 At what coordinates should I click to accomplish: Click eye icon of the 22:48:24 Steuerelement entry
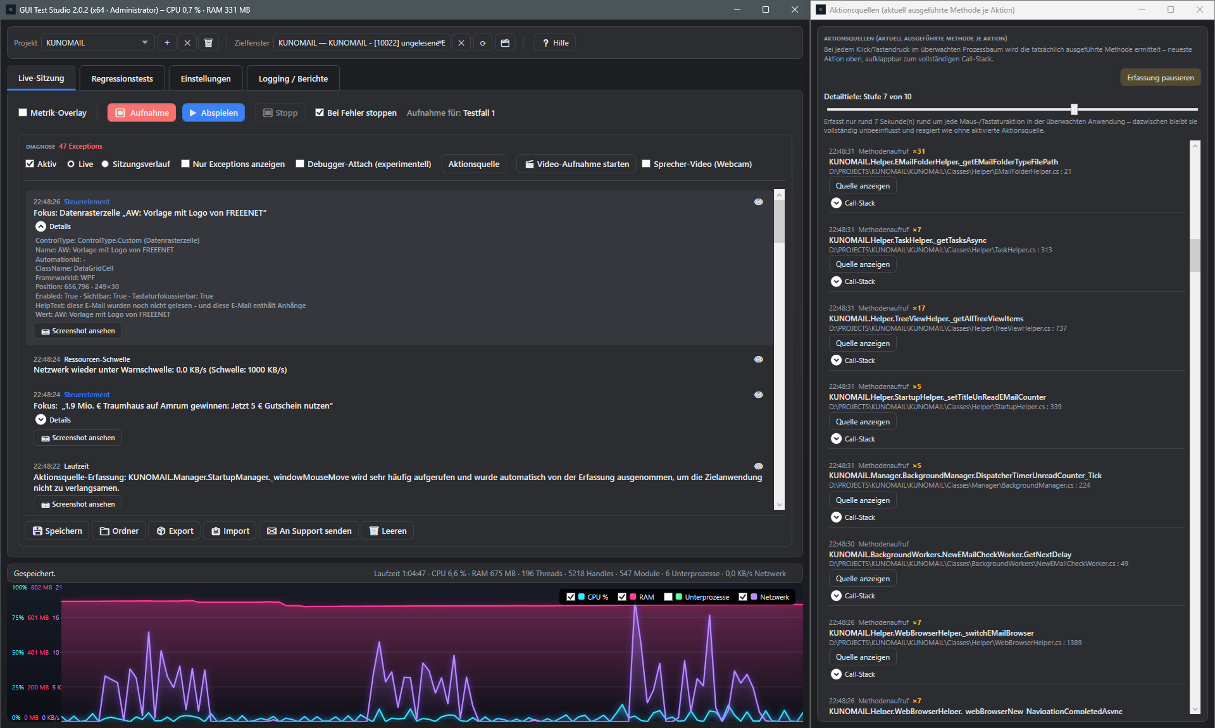tap(759, 395)
